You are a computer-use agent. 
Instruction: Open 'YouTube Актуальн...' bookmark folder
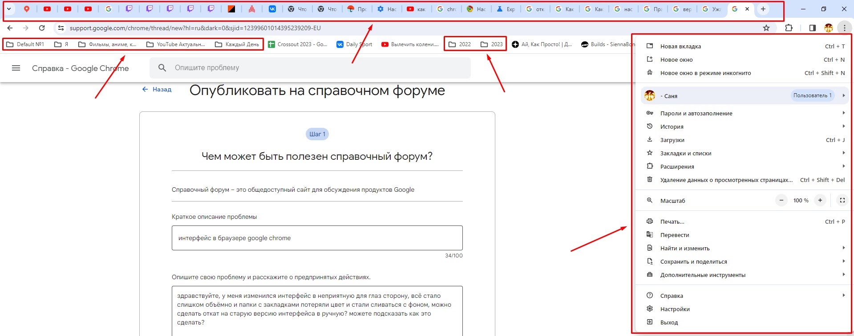tap(176, 44)
